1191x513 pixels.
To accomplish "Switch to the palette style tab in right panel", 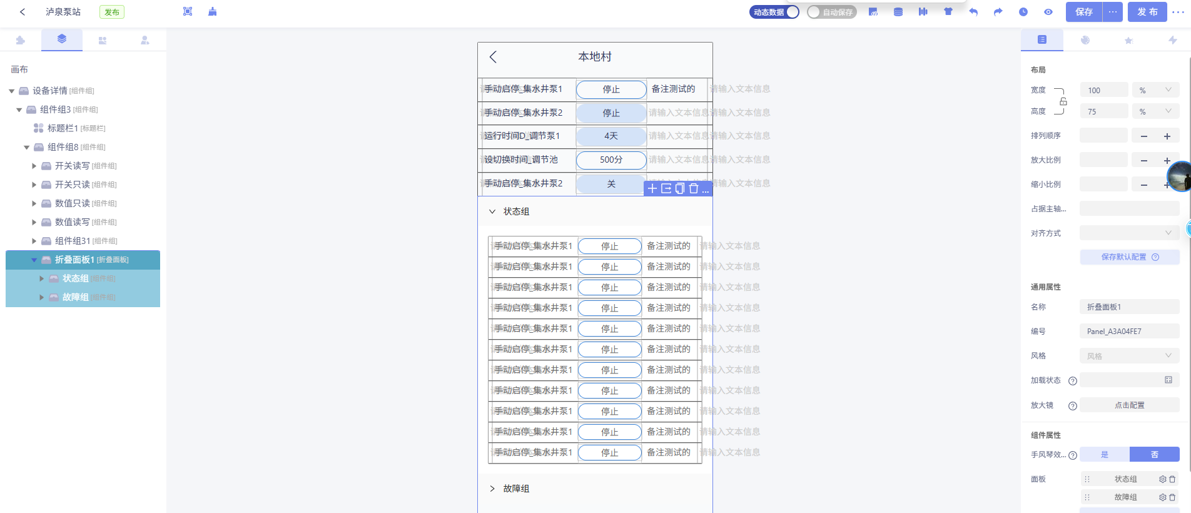I will [1085, 40].
